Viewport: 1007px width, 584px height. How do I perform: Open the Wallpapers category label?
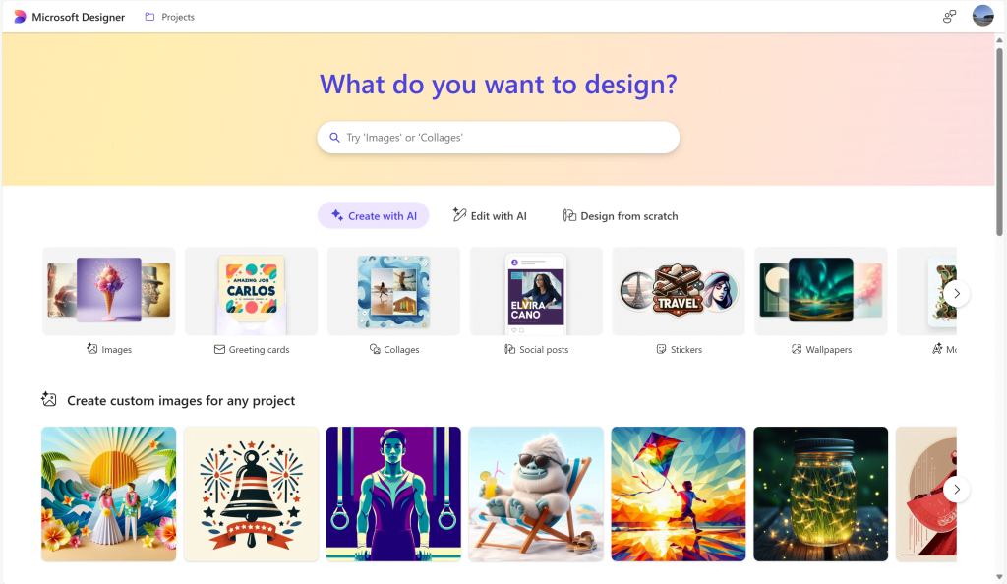(x=821, y=349)
